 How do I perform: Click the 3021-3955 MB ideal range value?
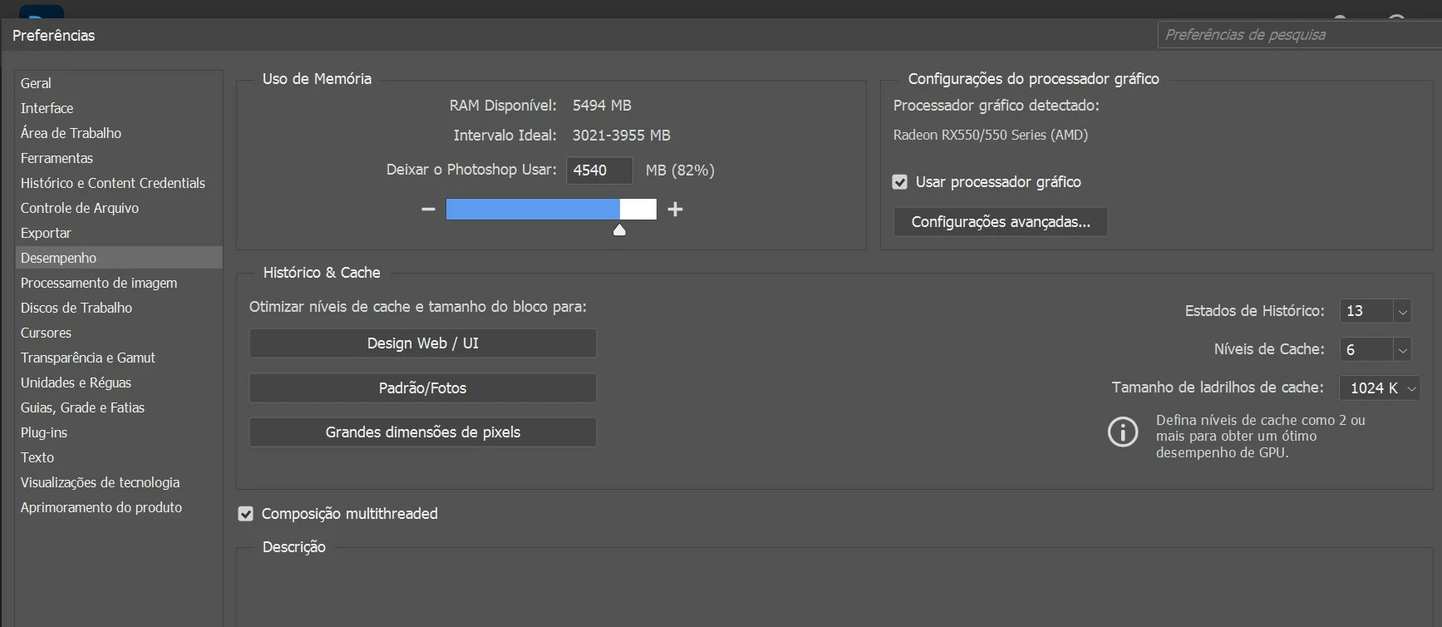622,136
